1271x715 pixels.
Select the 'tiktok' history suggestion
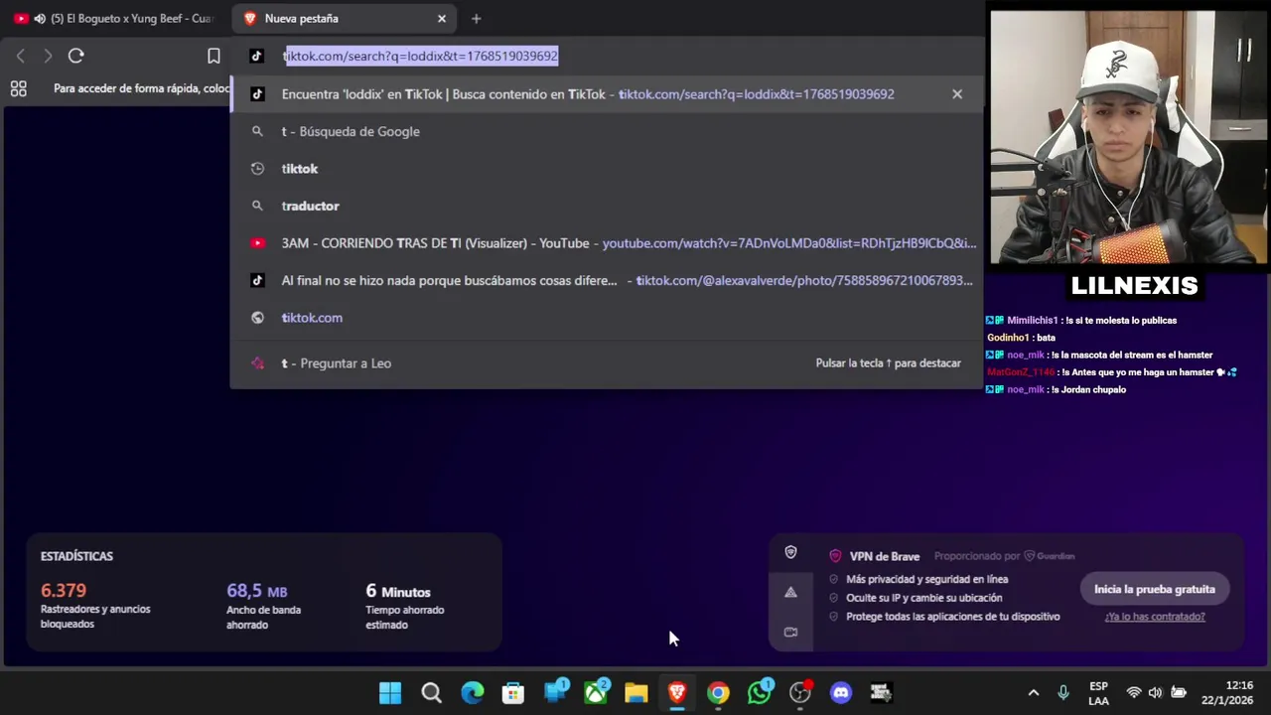tap(606, 169)
